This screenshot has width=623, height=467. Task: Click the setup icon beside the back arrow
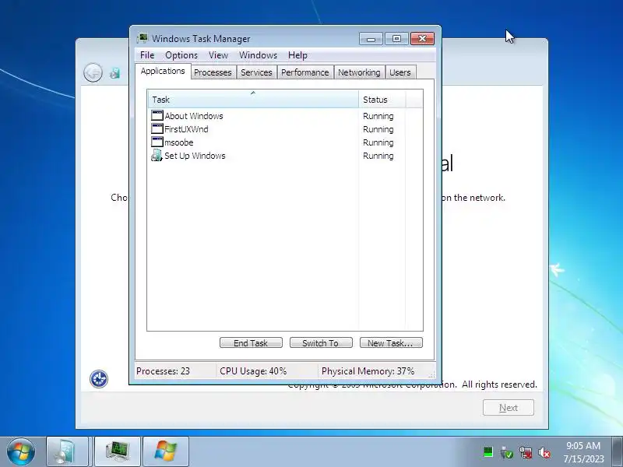pos(114,73)
